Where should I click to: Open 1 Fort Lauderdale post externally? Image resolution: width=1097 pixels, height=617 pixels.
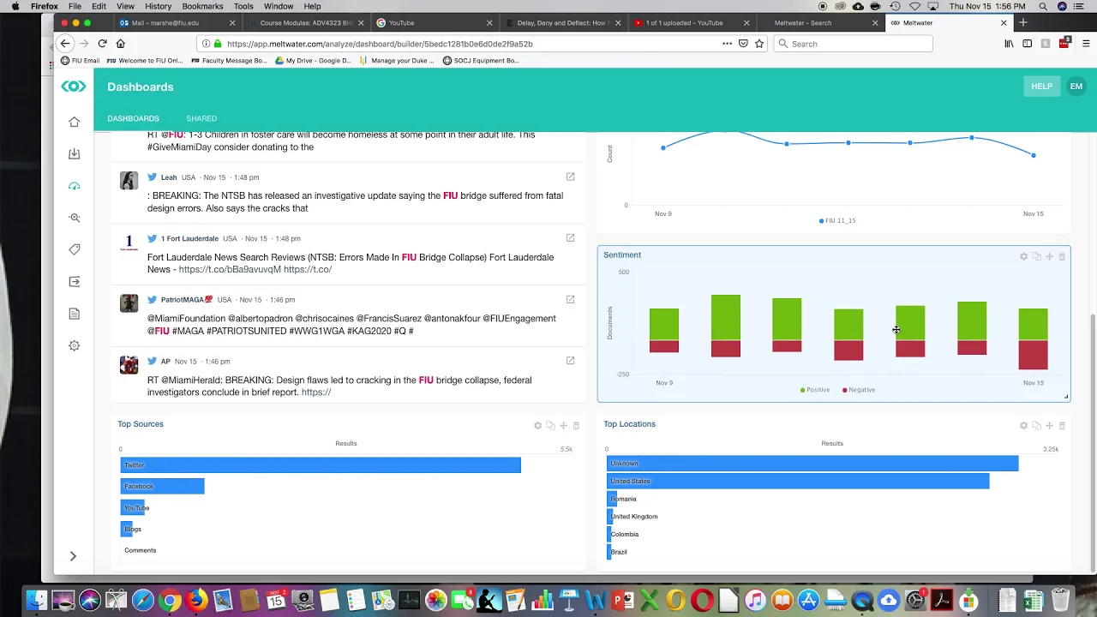570,237
